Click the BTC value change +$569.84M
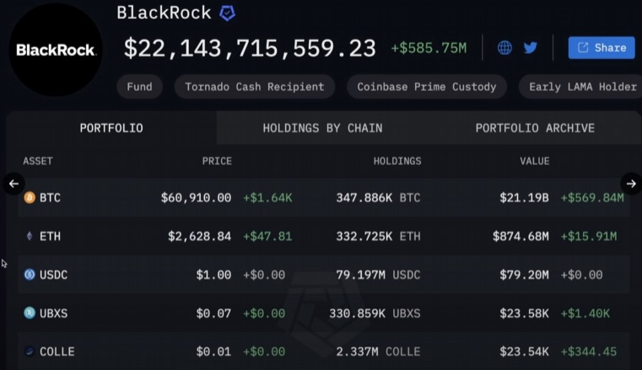Viewport: 642px width, 370px height. (592, 198)
